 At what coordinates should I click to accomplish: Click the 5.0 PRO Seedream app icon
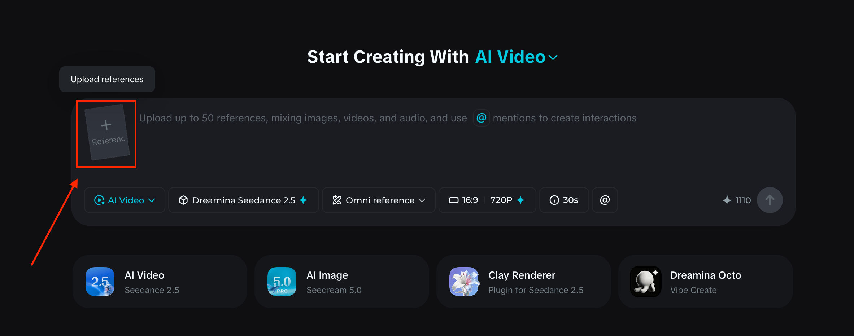click(x=282, y=282)
